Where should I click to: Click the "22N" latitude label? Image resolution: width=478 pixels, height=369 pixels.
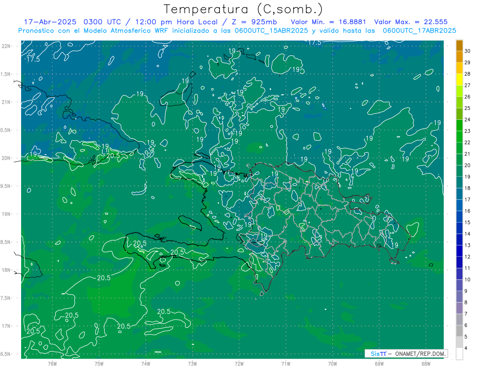pos(7,46)
